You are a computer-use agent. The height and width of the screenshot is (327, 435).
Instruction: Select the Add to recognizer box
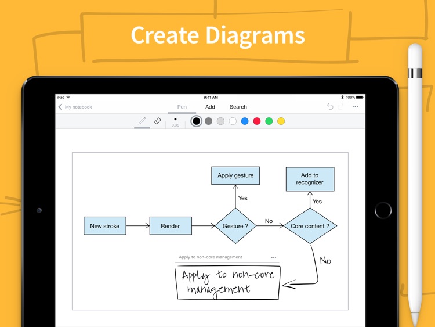pyautogui.click(x=310, y=179)
